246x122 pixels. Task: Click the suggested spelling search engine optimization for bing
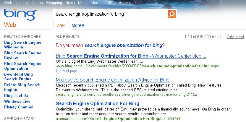coord(123,45)
